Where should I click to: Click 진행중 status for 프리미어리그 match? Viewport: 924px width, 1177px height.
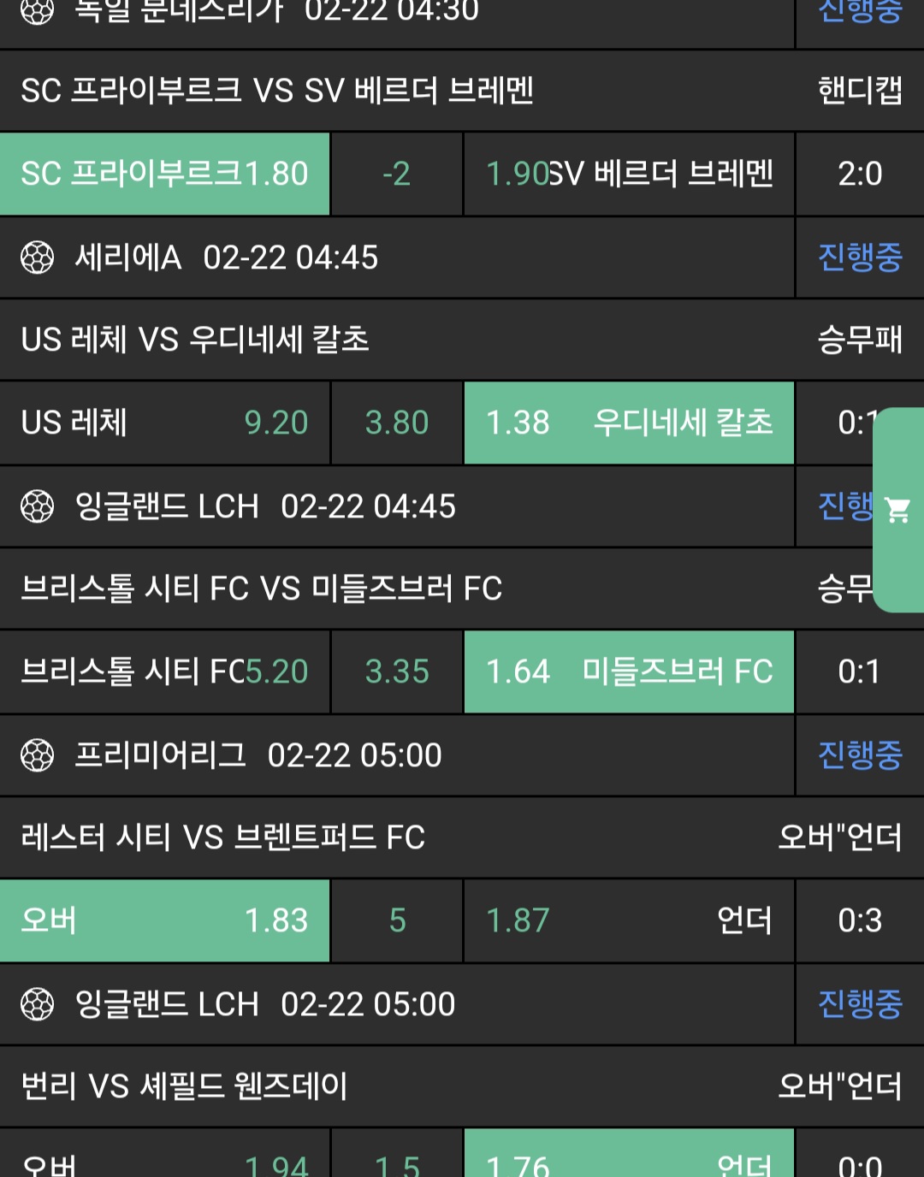(859, 755)
